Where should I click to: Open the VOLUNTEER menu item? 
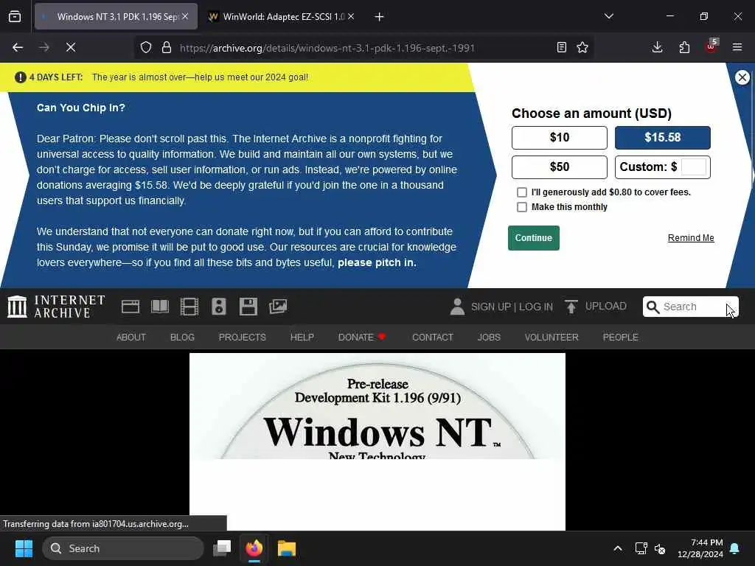[552, 337]
